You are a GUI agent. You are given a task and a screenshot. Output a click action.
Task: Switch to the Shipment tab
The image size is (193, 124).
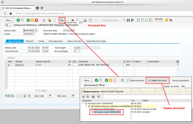click(x=30, y=41)
